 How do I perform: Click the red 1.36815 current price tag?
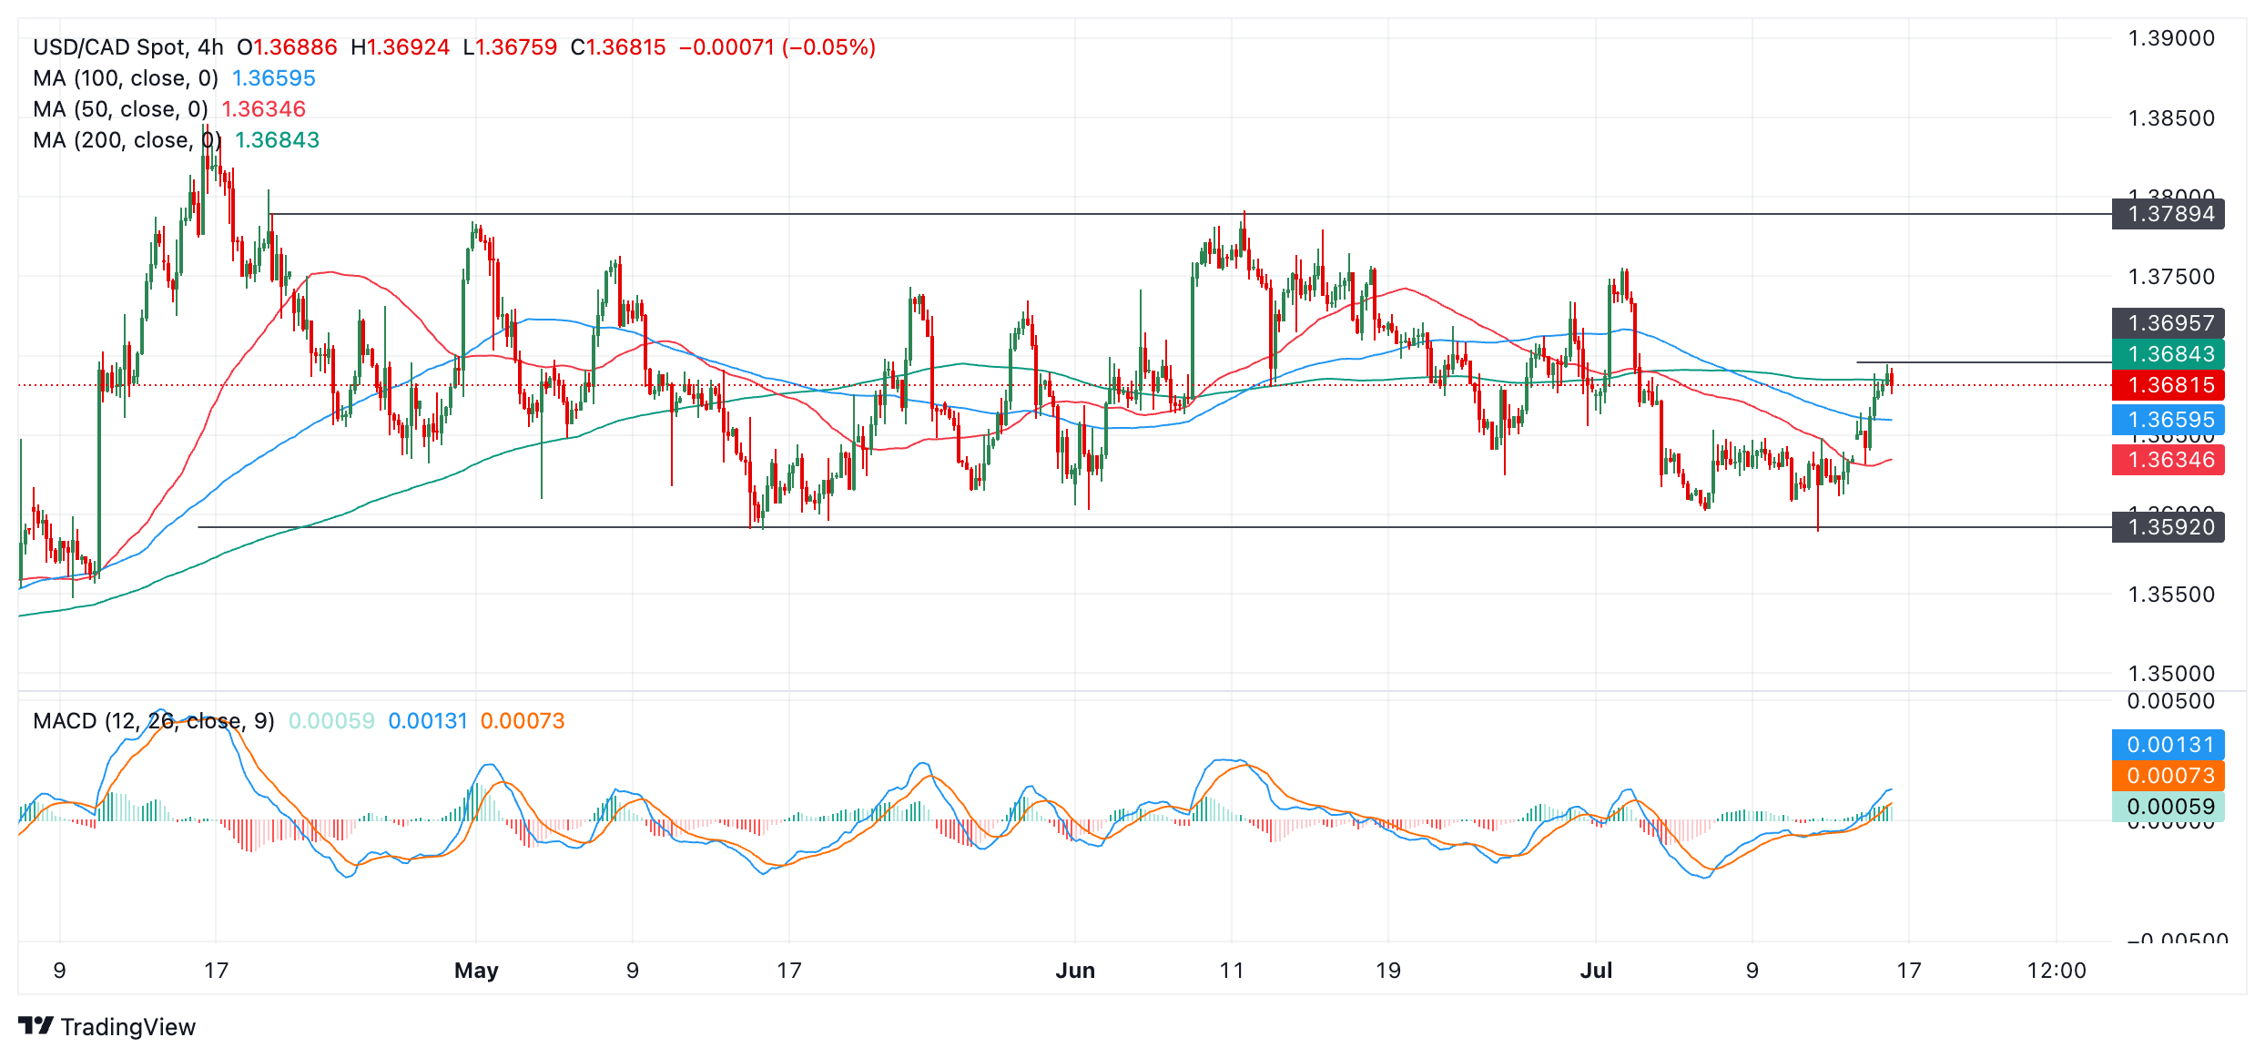coord(2169,385)
